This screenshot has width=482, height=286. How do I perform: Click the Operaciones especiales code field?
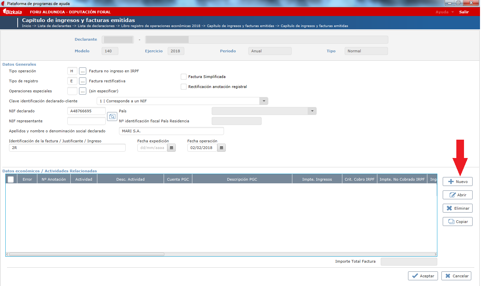pos(72,91)
